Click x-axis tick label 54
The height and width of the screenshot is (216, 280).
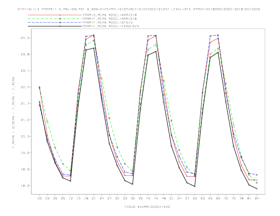[x=179, y=198]
